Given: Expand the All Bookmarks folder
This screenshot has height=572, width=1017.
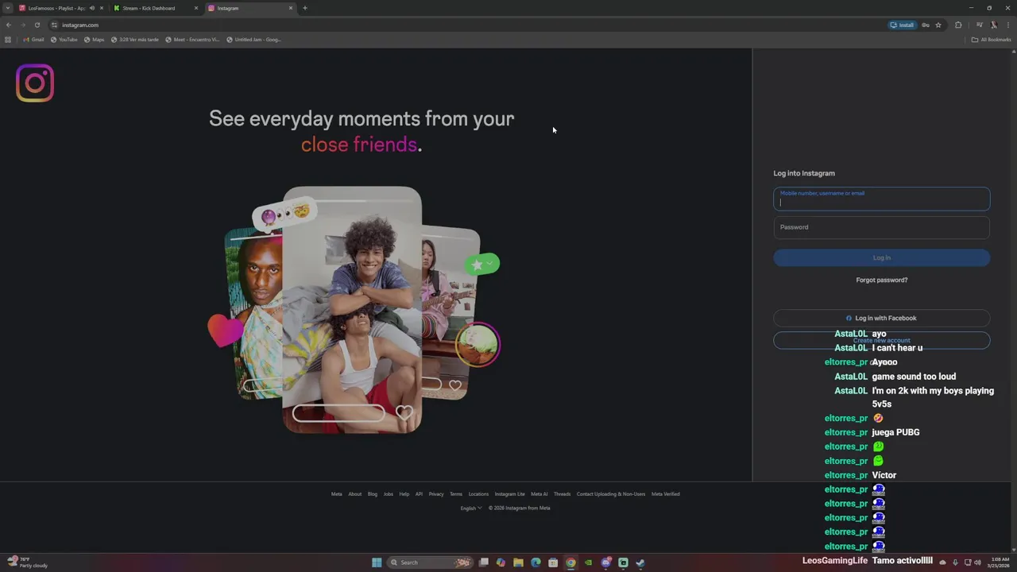Looking at the screenshot, I should click(x=992, y=40).
